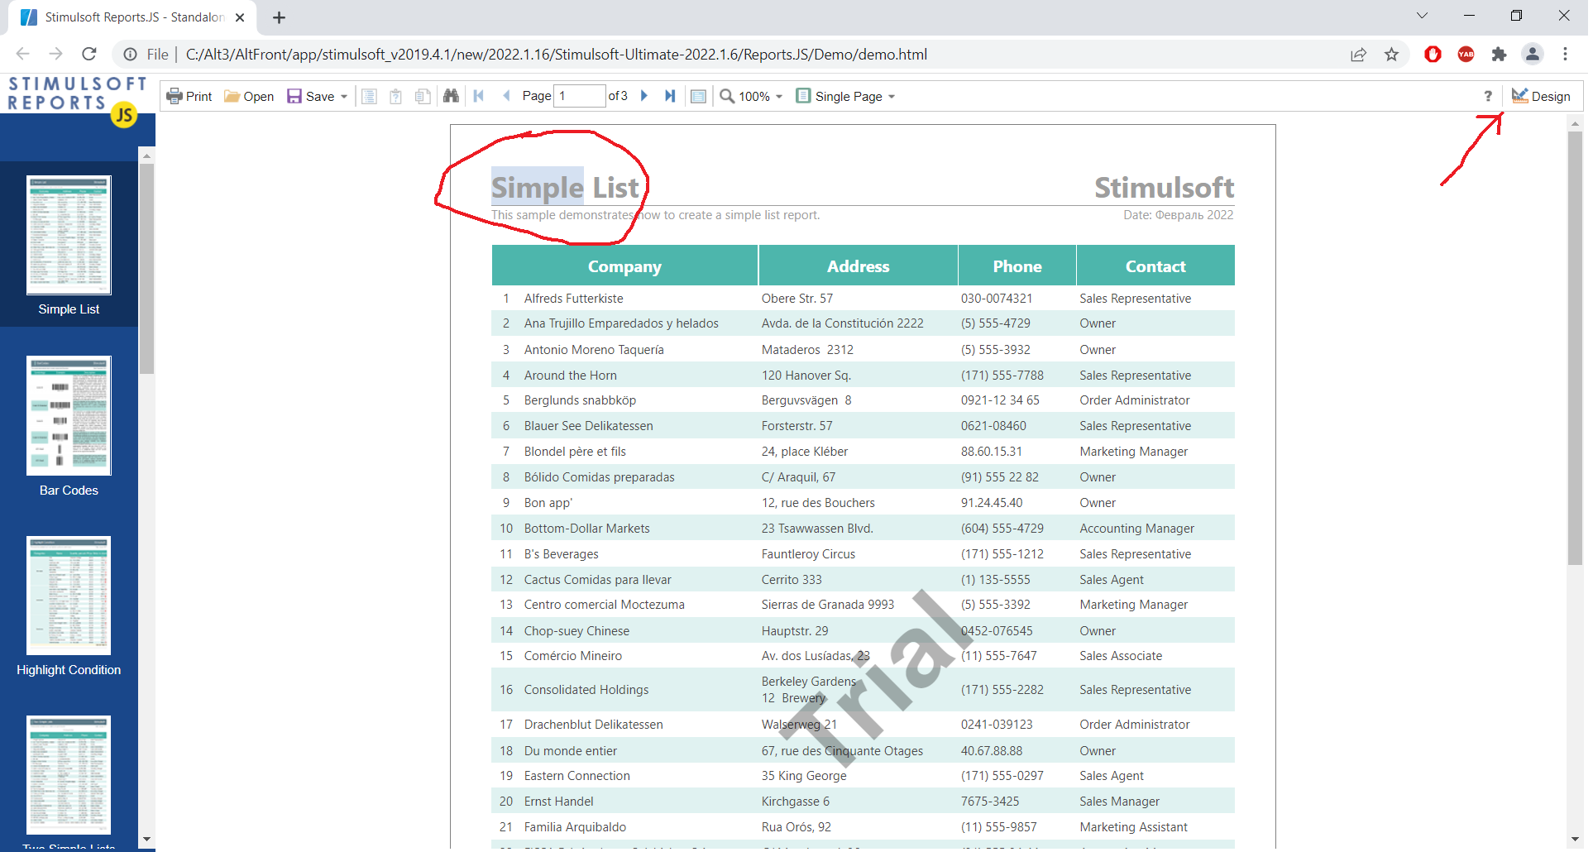Open the report Designer via Design
This screenshot has height=852, width=1593.
click(1542, 96)
